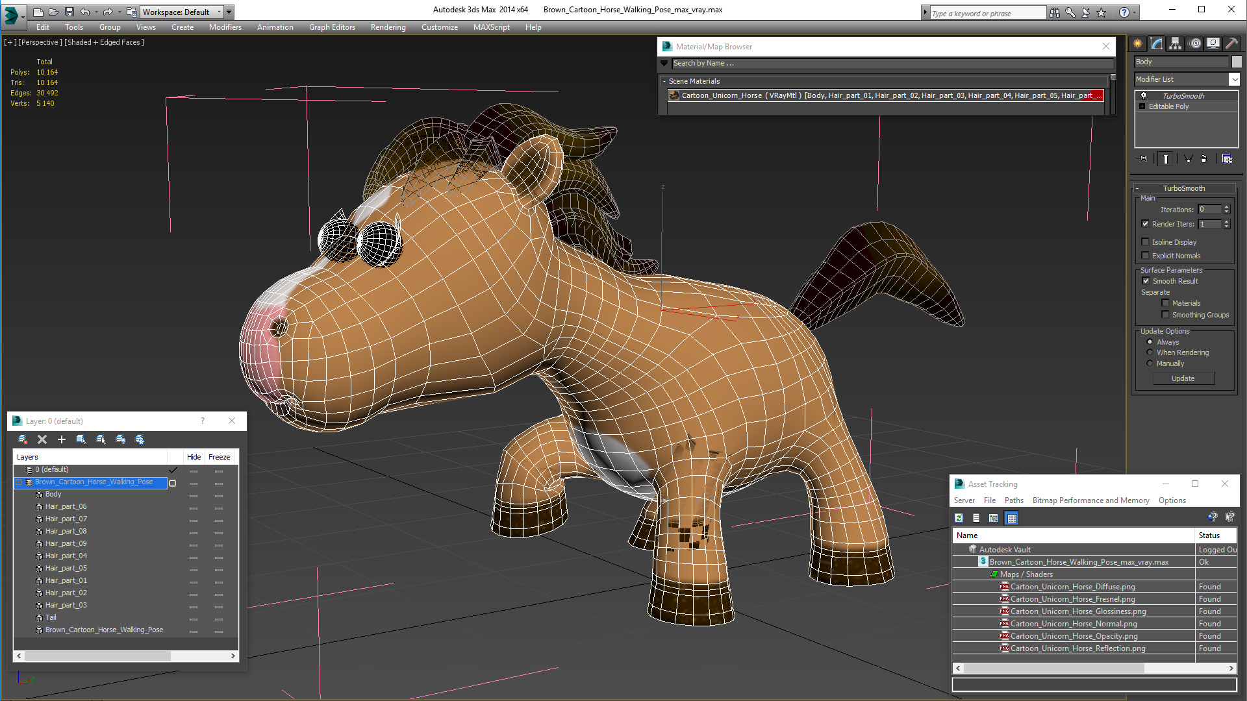Open the Utilities hammer panel tab
This screenshot has width=1247, height=701.
(1231, 43)
